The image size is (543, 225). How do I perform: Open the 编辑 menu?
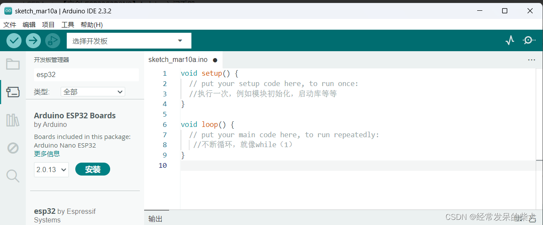29,25
